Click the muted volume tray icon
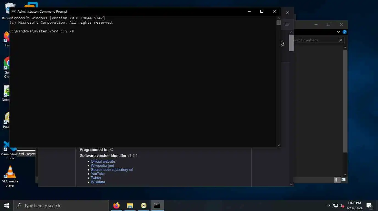Viewport: 378px width, 211px height. point(342,206)
